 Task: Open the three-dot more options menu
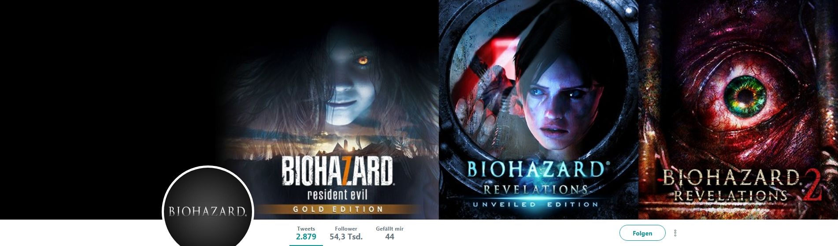point(675,233)
